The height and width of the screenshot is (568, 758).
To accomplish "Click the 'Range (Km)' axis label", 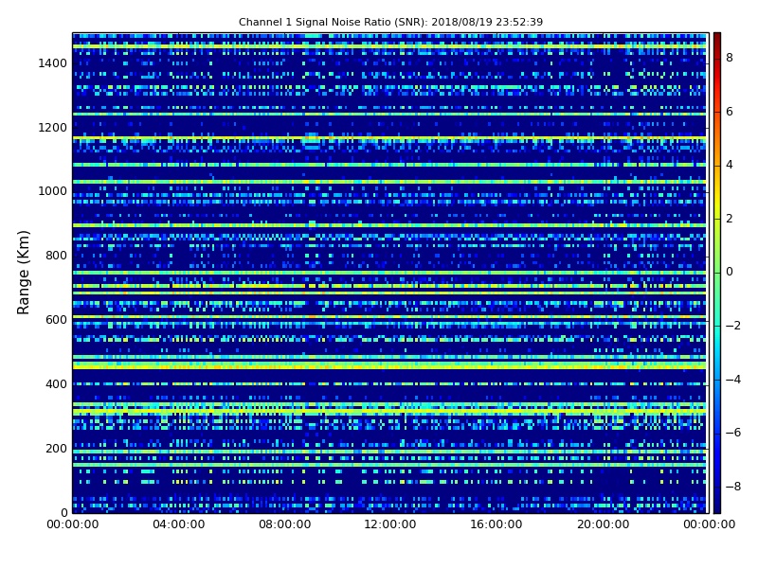I will point(23,273).
